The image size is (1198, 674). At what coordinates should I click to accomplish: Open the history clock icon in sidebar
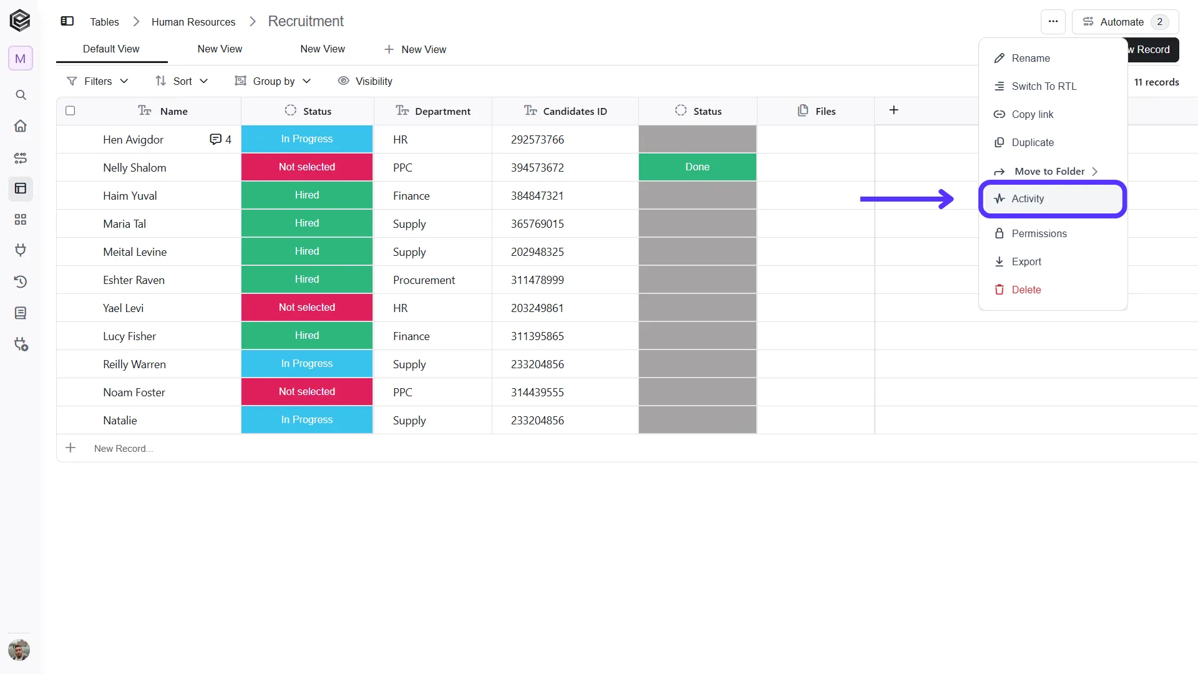point(21,281)
